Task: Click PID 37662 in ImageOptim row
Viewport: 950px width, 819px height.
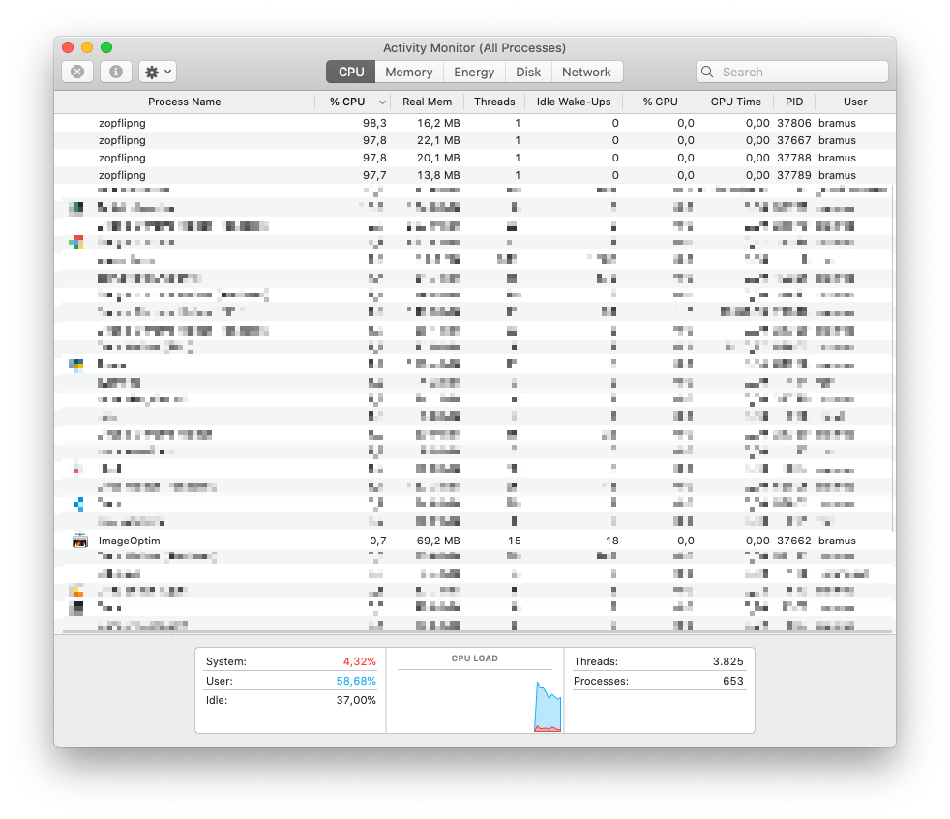Action: pos(793,541)
